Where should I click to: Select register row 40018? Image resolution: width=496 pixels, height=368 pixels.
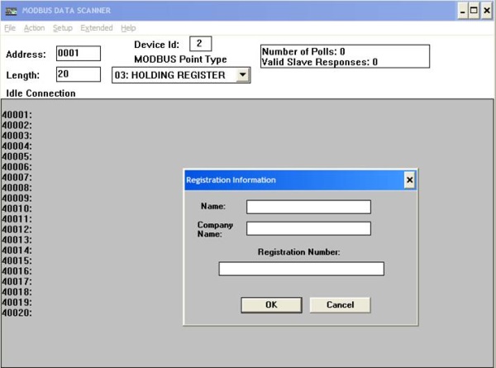pos(17,292)
